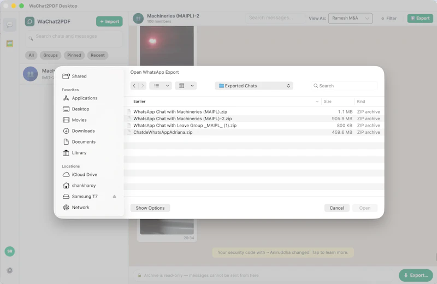The height and width of the screenshot is (284, 437).
Task: Click the security code changed notice
Action: 283,252
